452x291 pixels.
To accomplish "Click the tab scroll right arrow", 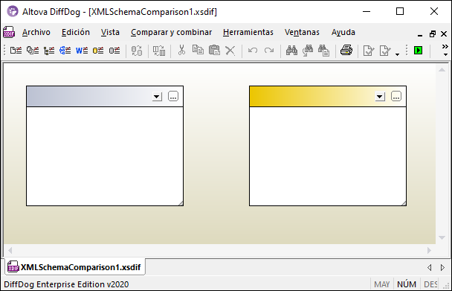I will (x=442, y=268).
